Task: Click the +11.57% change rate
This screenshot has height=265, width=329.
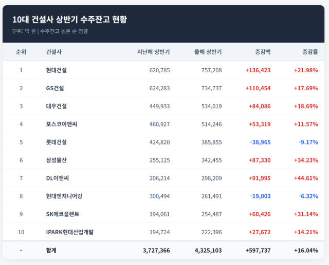Action: tap(306, 124)
